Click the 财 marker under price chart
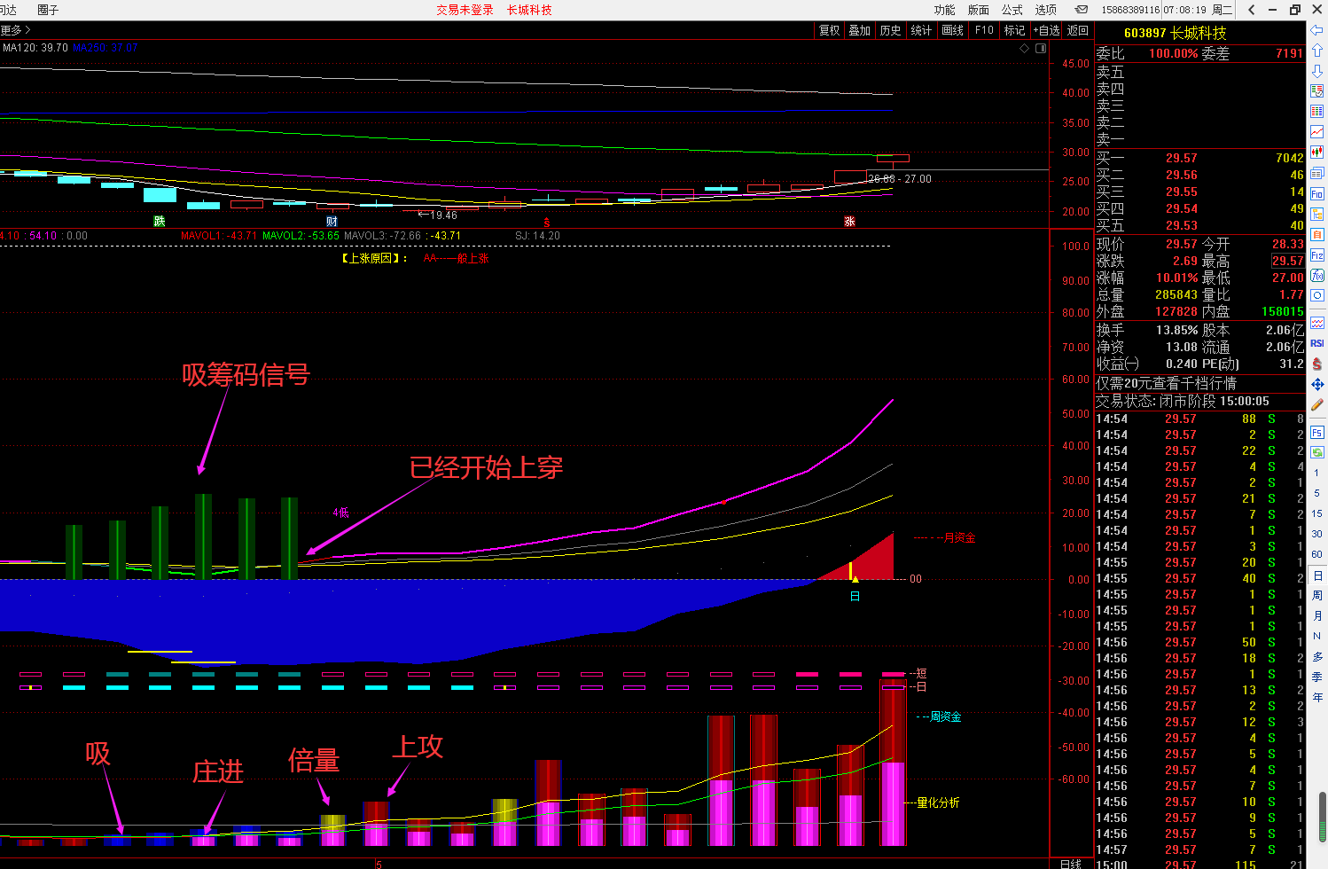The image size is (1328, 869). pos(332,222)
